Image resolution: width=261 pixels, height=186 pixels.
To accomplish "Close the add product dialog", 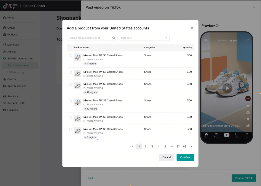I will (x=192, y=28).
